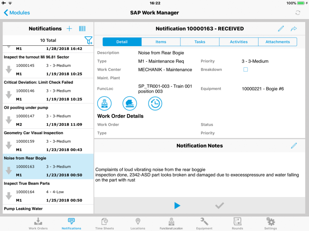This screenshot has width=309, height=231.
Task: Click the airplane mode icon in status bar
Action: [x=4, y=3]
